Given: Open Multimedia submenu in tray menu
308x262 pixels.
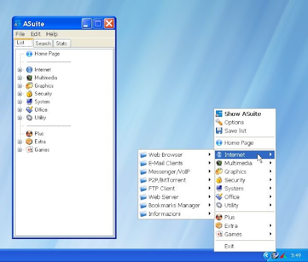Looking at the screenshot, I should coord(245,163).
